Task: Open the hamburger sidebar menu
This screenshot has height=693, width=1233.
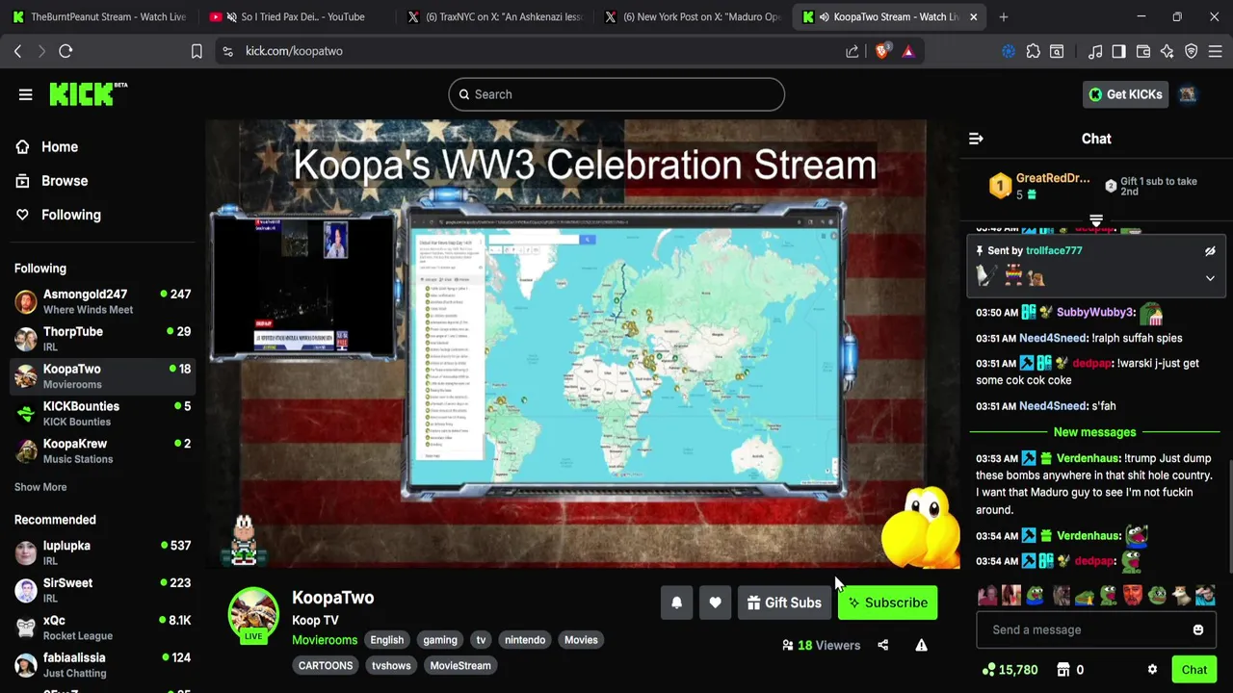Action: (25, 94)
